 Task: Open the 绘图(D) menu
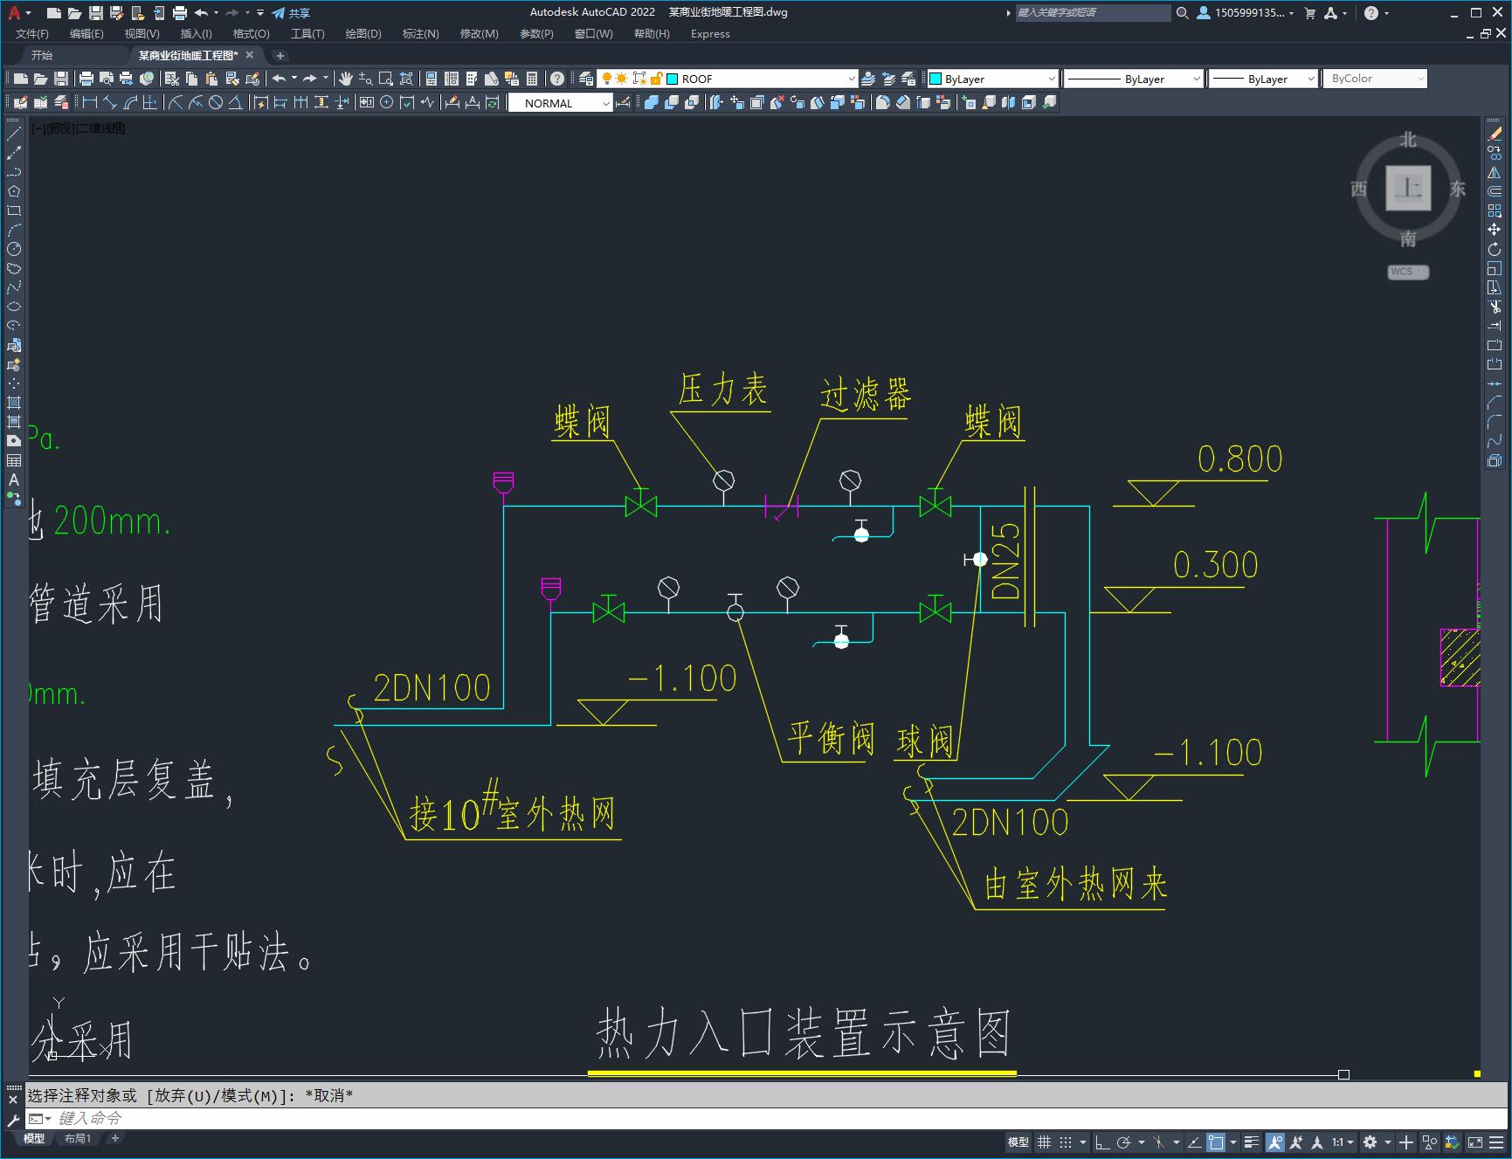tap(363, 33)
